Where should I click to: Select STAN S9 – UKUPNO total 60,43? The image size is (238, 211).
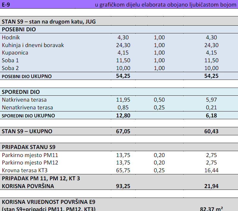[x=211, y=131]
